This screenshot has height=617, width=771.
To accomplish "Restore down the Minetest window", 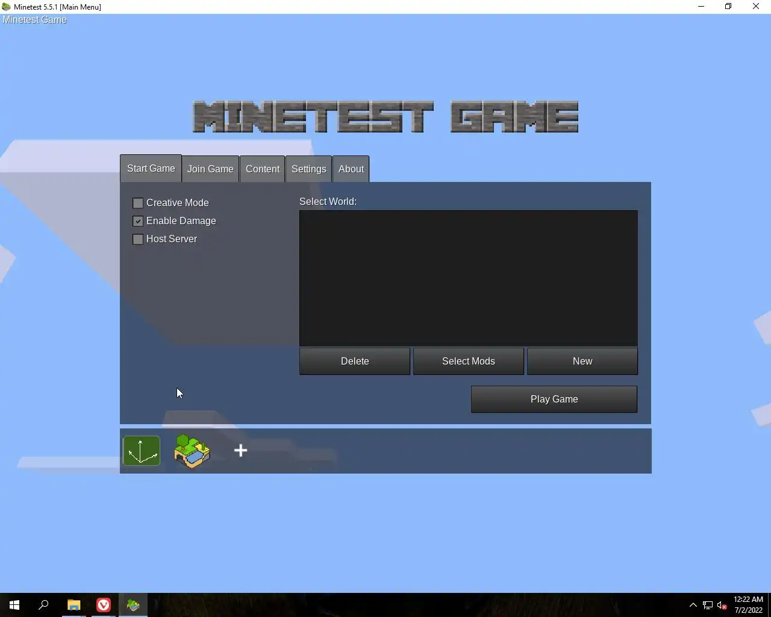I will coord(728,7).
